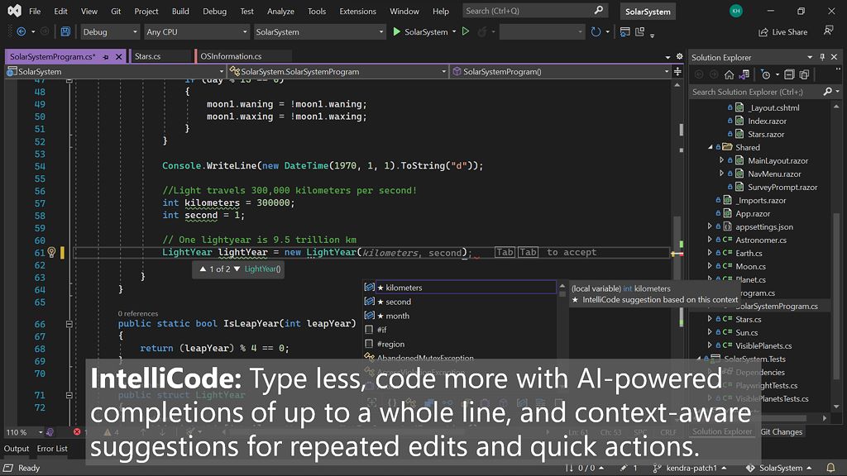Click the Save file toolbar icon
Screen dimensions: 847x476
[x=65, y=32]
